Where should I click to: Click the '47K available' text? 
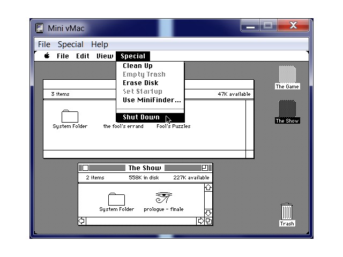[234, 94]
